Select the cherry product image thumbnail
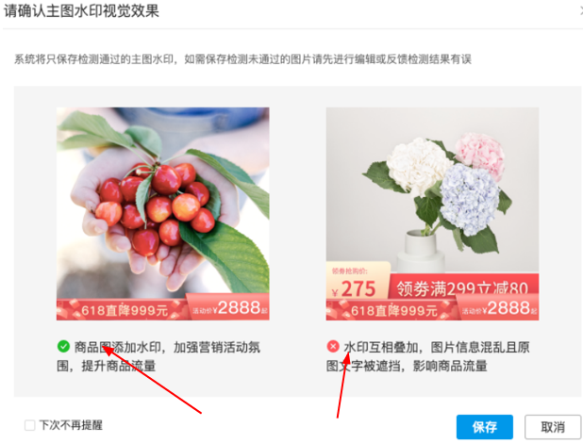The width and height of the screenshot is (583, 443). pyautogui.click(x=163, y=214)
